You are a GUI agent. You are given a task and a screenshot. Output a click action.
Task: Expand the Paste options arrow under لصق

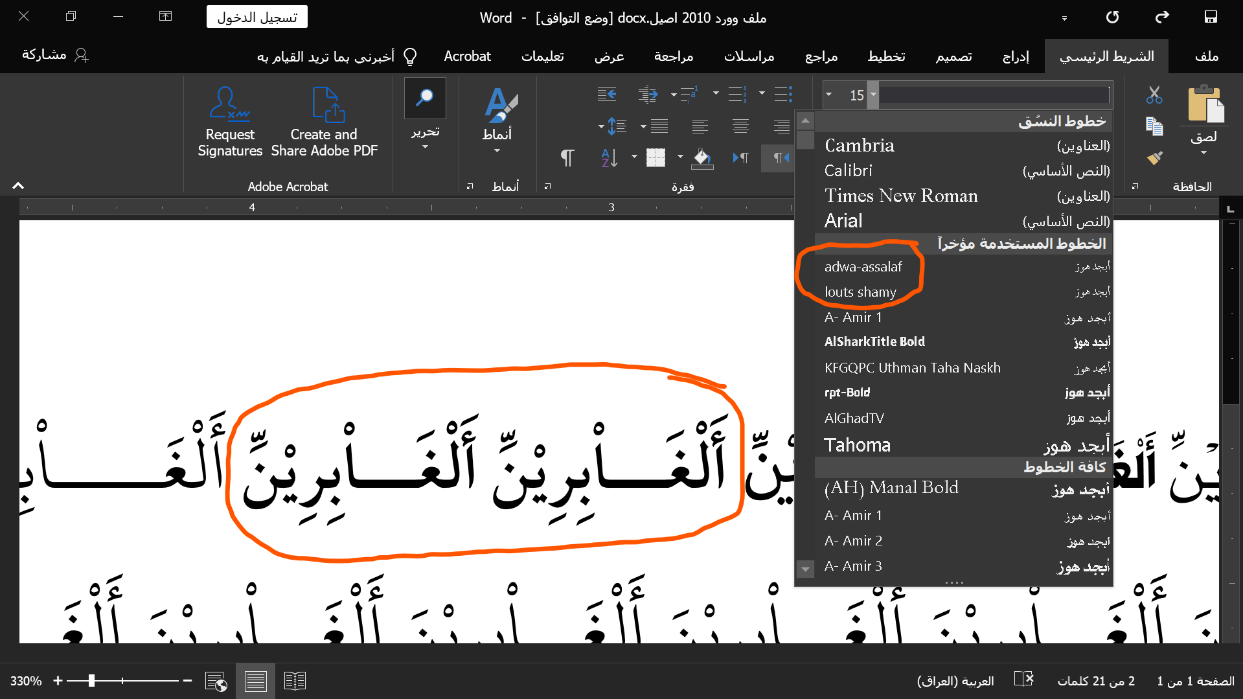(x=1203, y=153)
